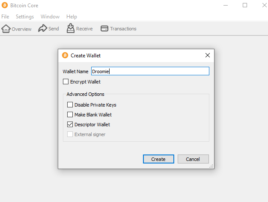Open the Settings menu
The width and height of the screenshot is (268, 202).
pos(25,17)
